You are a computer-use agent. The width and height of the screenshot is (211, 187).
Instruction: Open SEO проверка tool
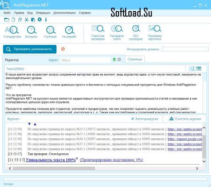136,33
